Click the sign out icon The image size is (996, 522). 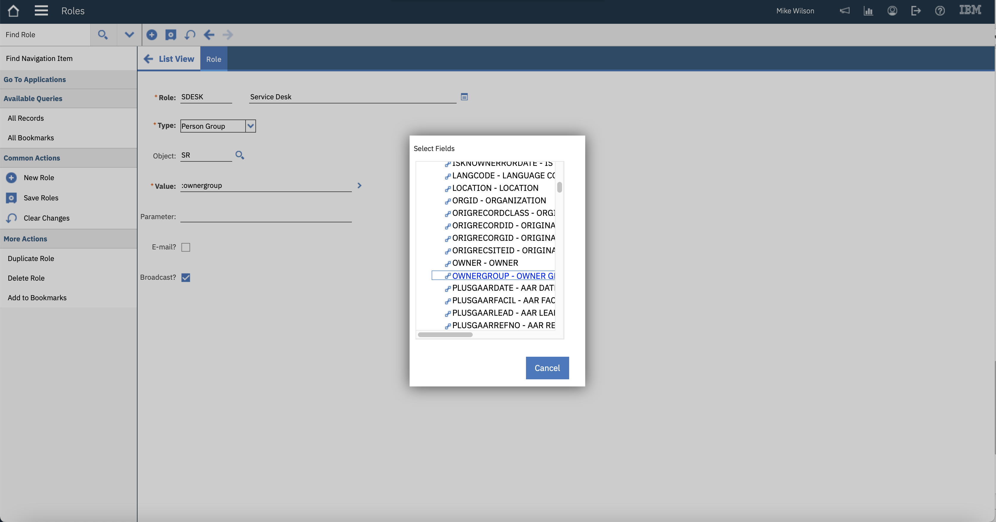[x=916, y=11]
